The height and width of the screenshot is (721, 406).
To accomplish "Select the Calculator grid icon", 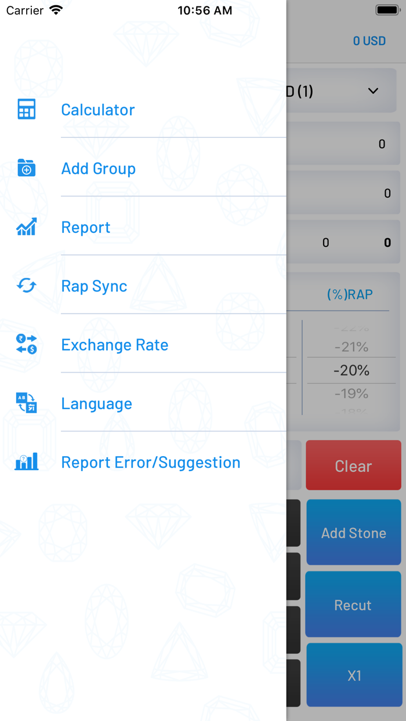I will tap(26, 109).
